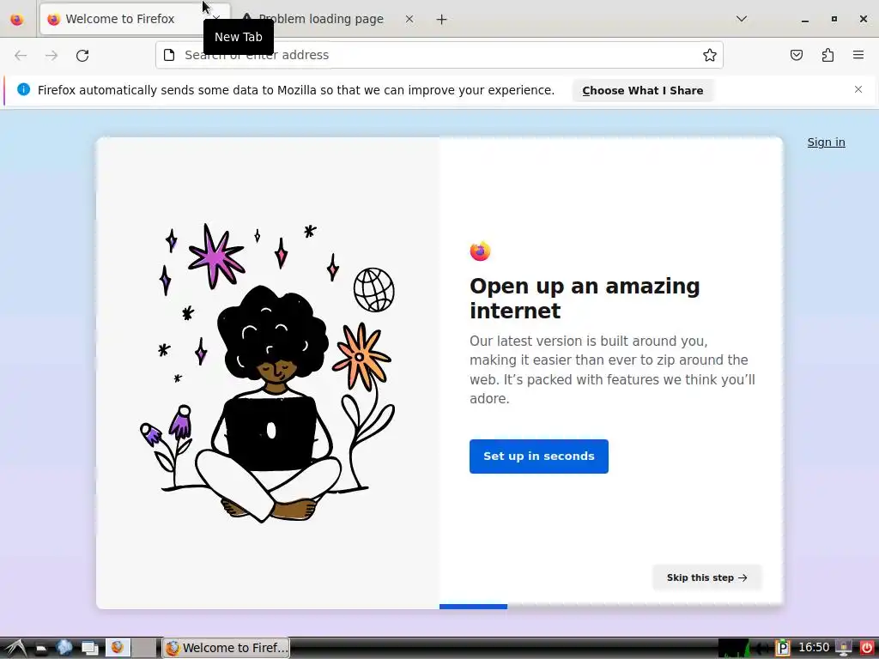Minimize the Firefox window
The width and height of the screenshot is (879, 659).
(805, 19)
